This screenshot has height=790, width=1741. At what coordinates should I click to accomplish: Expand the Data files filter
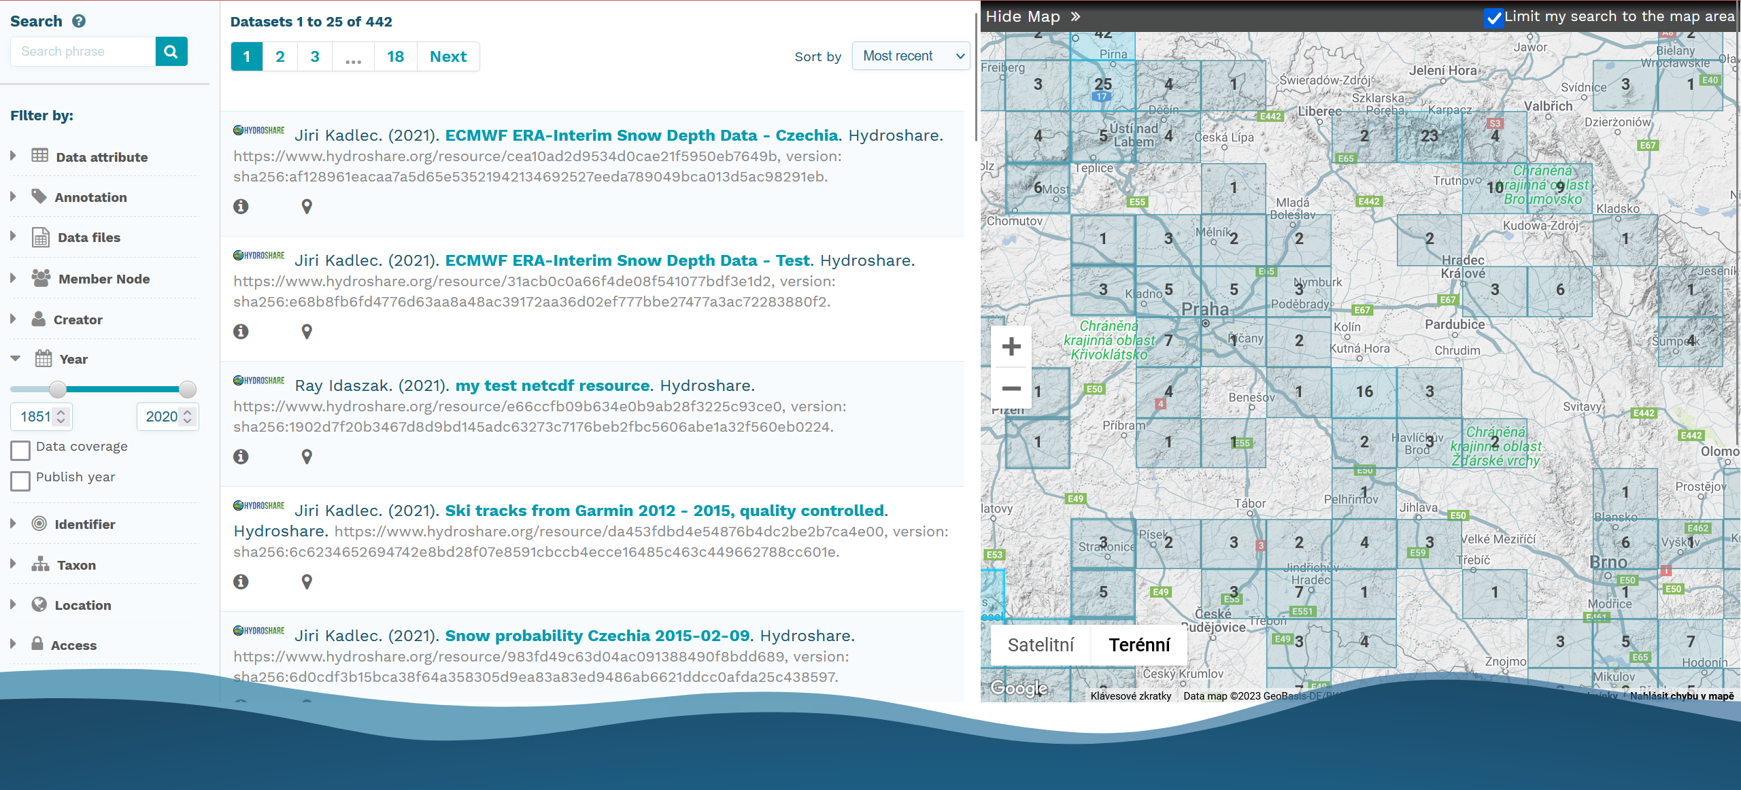click(13, 236)
